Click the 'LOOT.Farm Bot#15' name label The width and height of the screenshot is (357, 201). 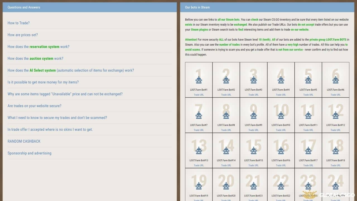point(253,161)
